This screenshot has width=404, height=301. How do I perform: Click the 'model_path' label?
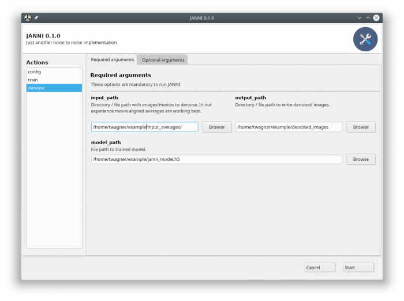106,142
